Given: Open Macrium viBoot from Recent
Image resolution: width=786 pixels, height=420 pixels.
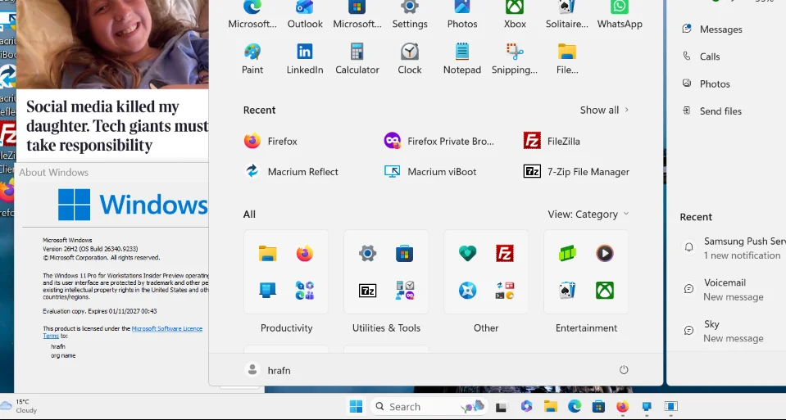Looking at the screenshot, I should pyautogui.click(x=430, y=172).
